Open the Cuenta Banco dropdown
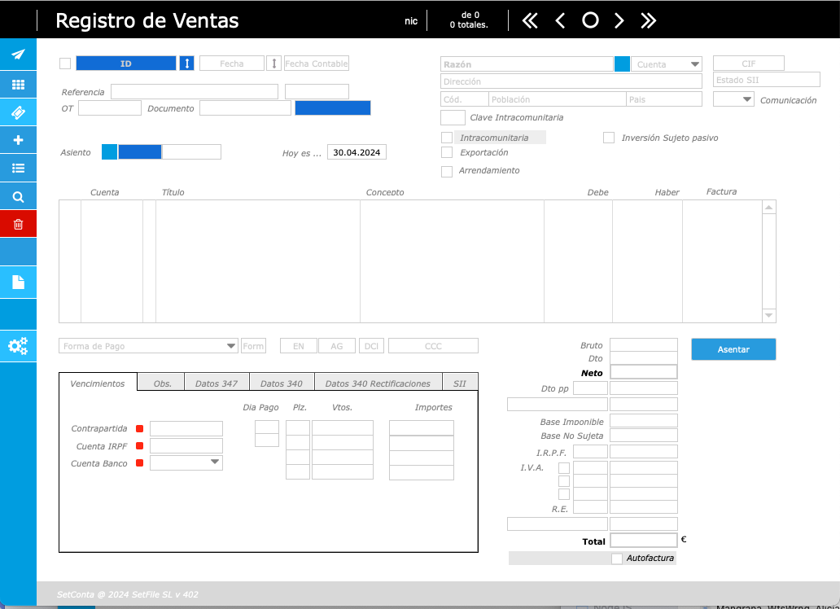 (x=215, y=462)
